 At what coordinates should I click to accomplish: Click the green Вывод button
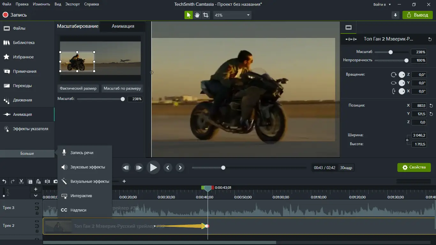pos(417,15)
